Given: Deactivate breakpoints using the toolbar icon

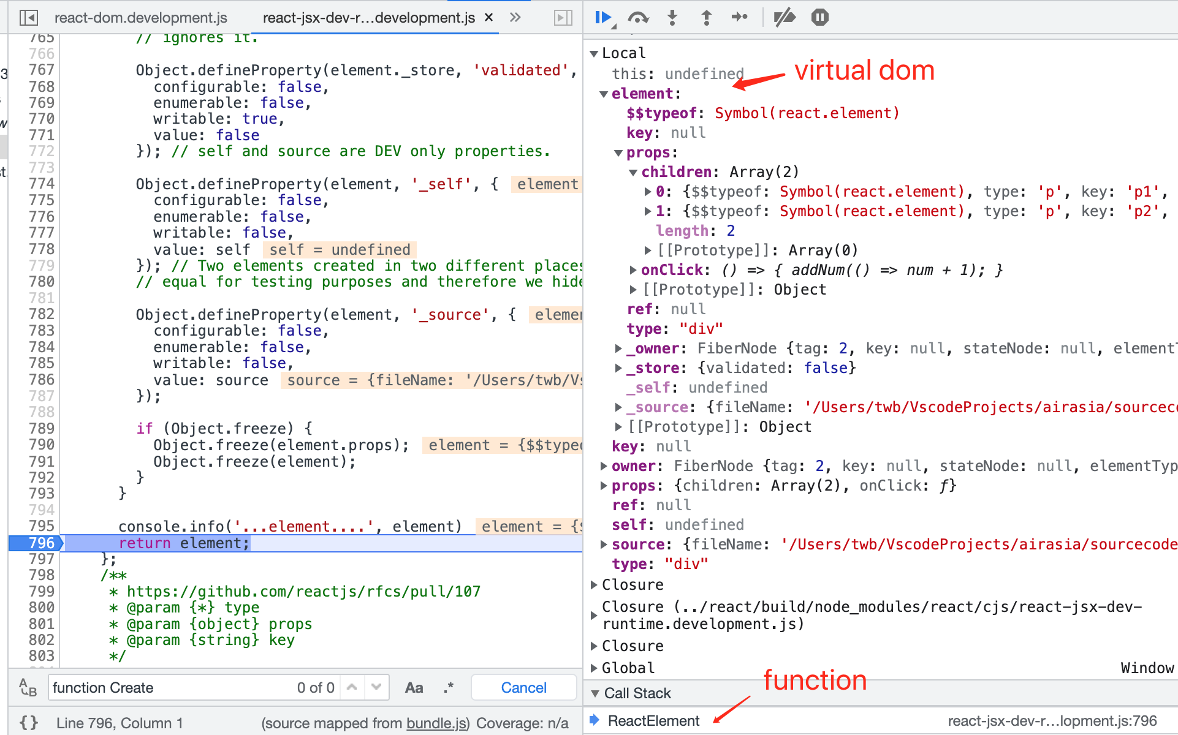Looking at the screenshot, I should tap(784, 18).
